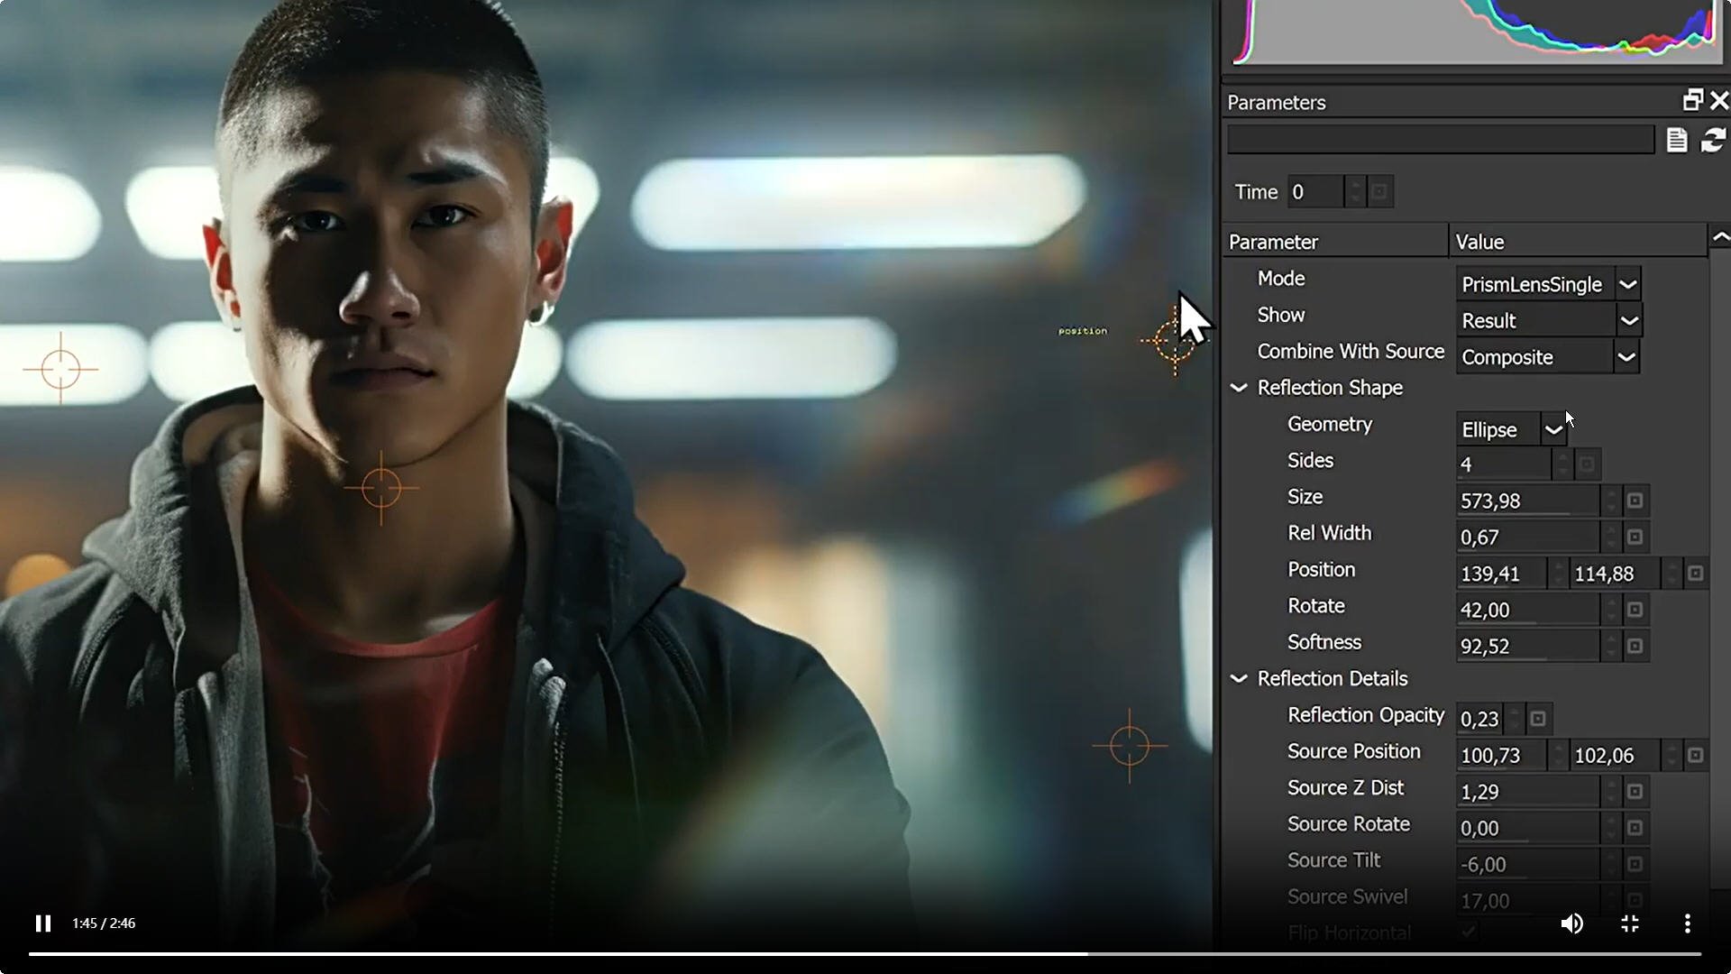
Task: Click the Rotate value 42,00
Action: tap(1528, 610)
